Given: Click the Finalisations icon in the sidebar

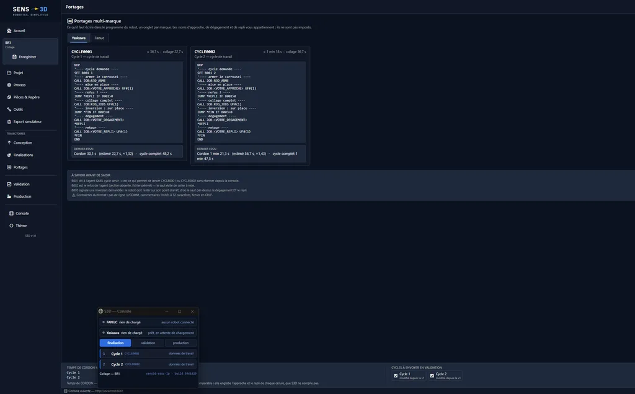Looking at the screenshot, I should [9, 155].
